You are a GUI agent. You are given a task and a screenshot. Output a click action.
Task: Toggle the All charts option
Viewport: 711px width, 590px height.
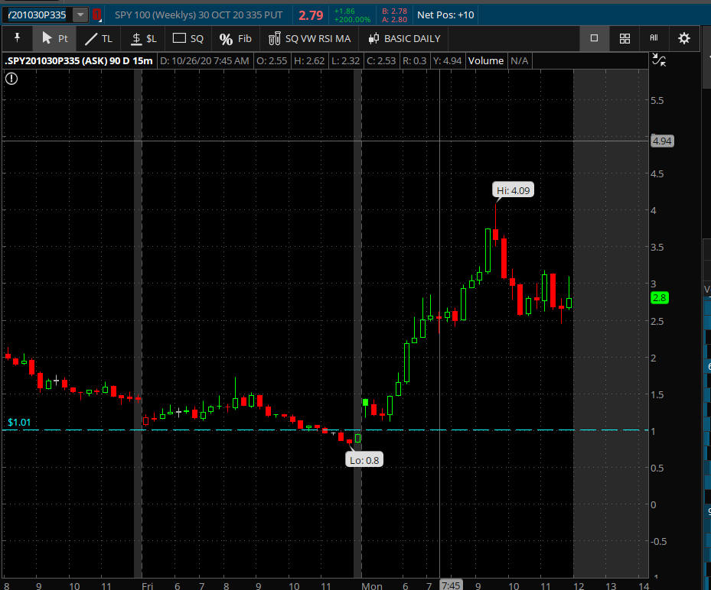(654, 38)
